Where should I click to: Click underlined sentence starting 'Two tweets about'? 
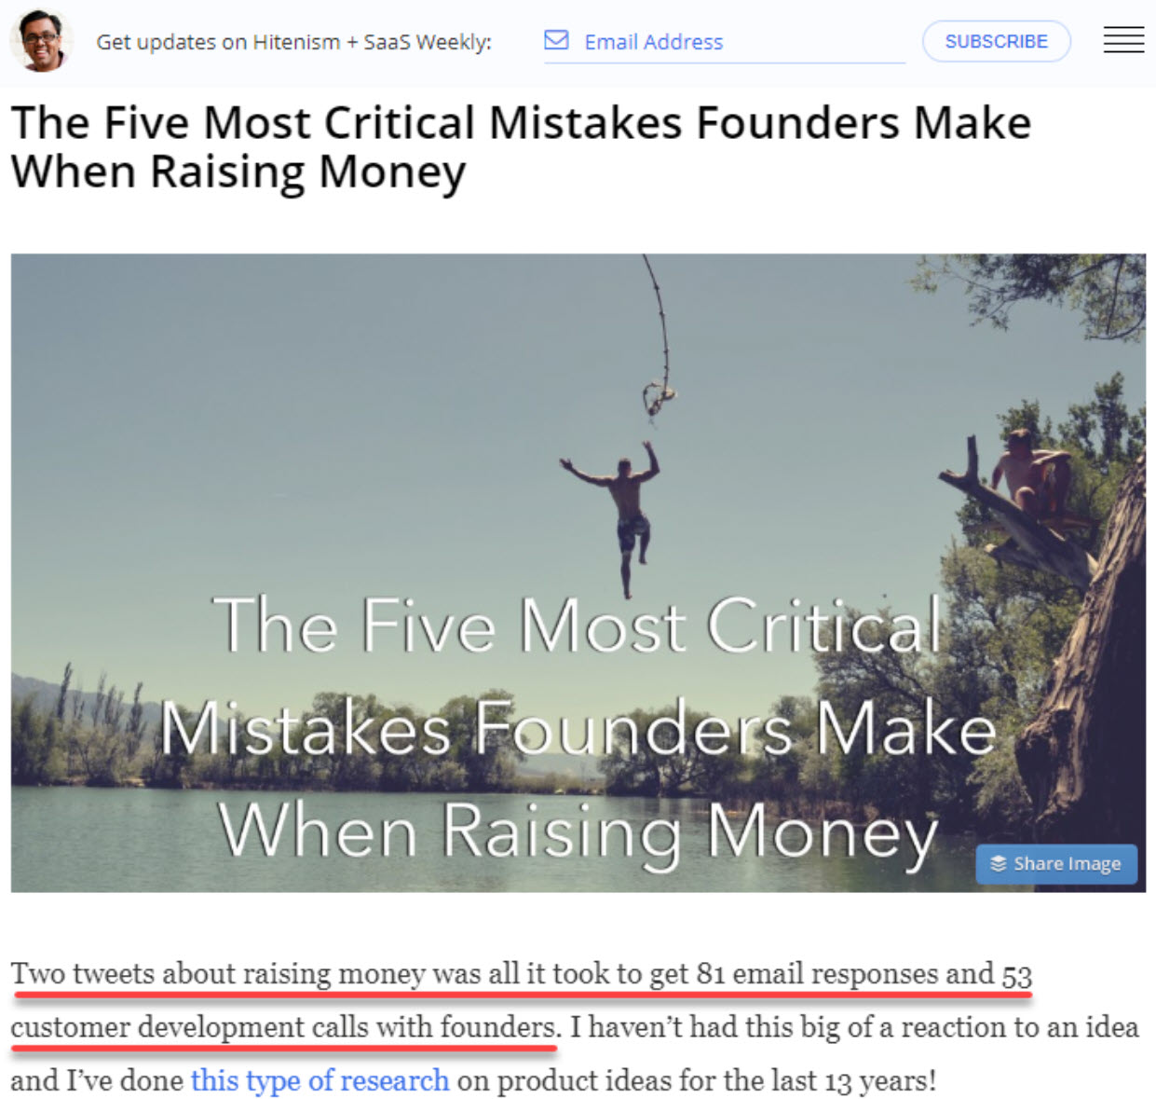[x=521, y=973]
